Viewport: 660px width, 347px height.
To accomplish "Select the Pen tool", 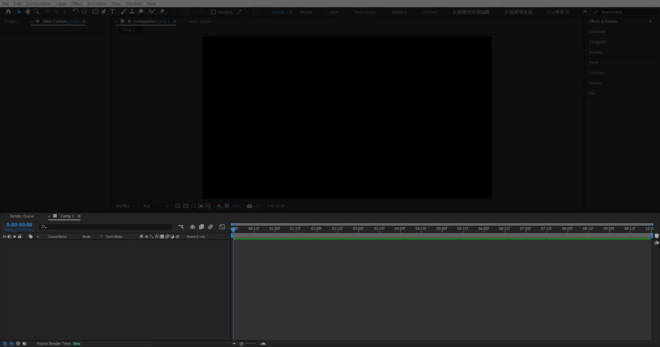I will click(104, 12).
